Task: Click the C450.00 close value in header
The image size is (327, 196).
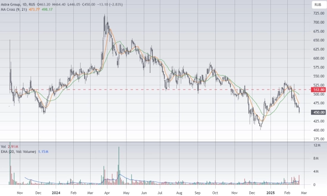Action: [x=88, y=4]
